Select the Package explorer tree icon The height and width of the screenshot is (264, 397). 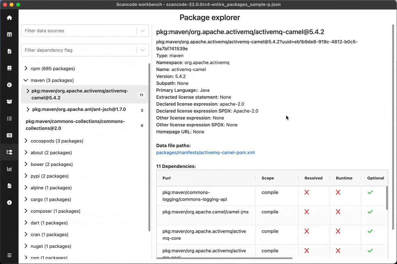point(9,152)
